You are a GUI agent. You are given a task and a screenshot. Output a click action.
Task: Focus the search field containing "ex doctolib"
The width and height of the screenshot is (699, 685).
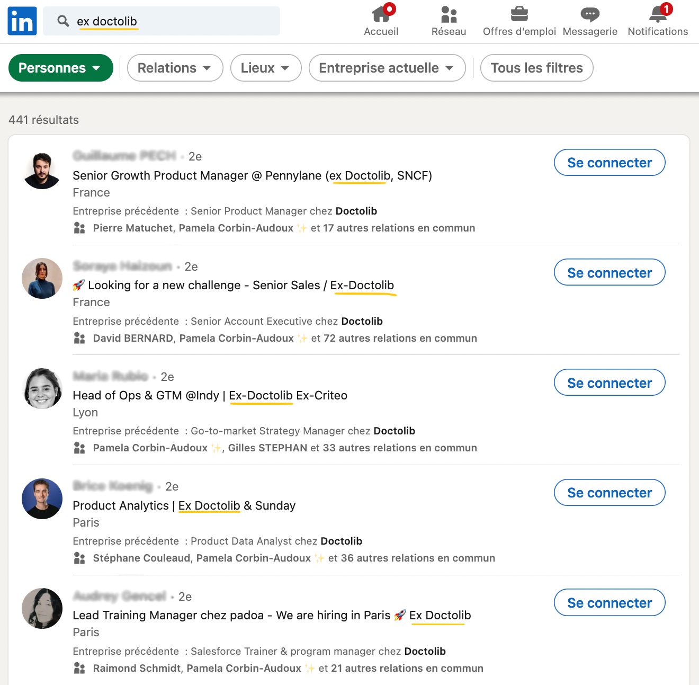(x=162, y=21)
